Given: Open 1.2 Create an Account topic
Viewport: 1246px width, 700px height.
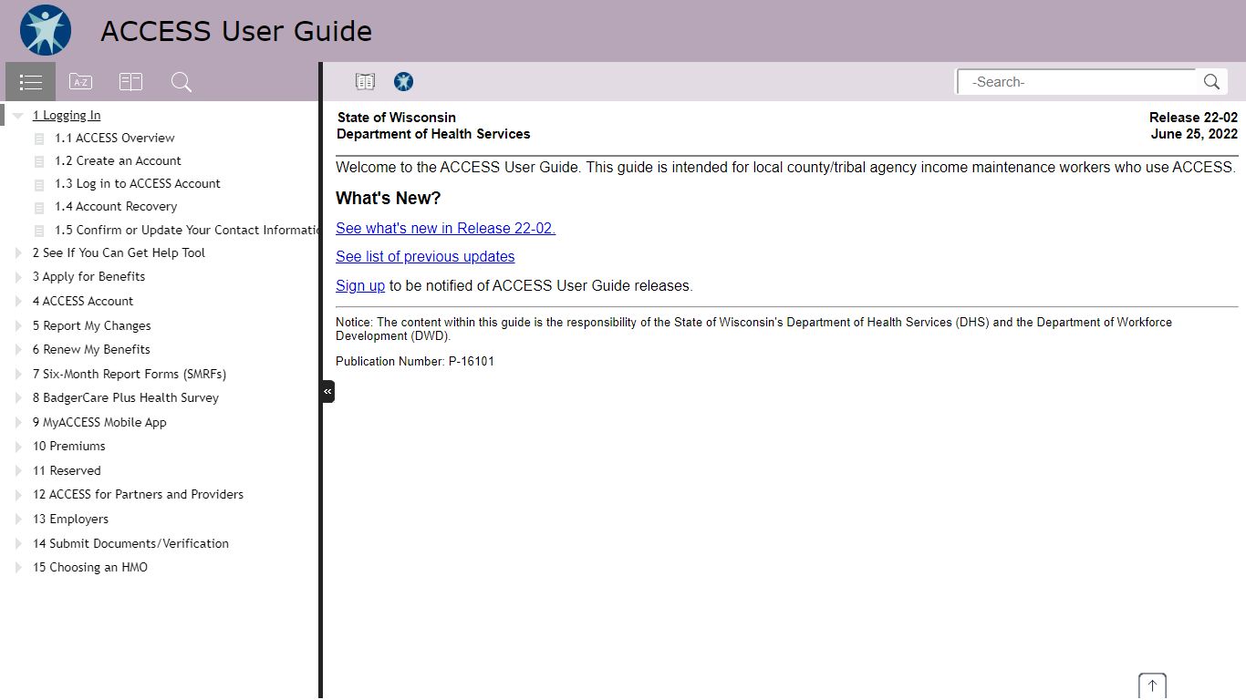Looking at the screenshot, I should (118, 160).
